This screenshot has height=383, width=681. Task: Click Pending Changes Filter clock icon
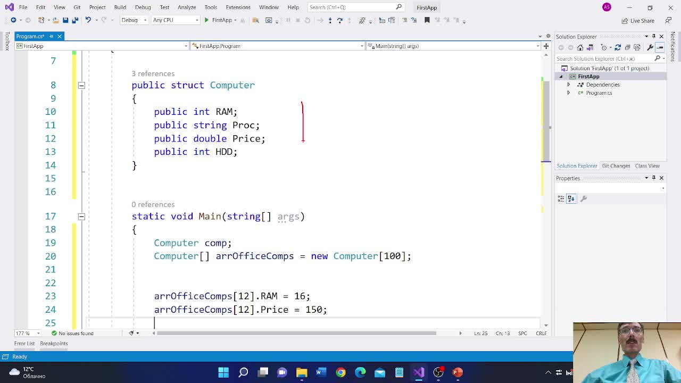coord(604,47)
